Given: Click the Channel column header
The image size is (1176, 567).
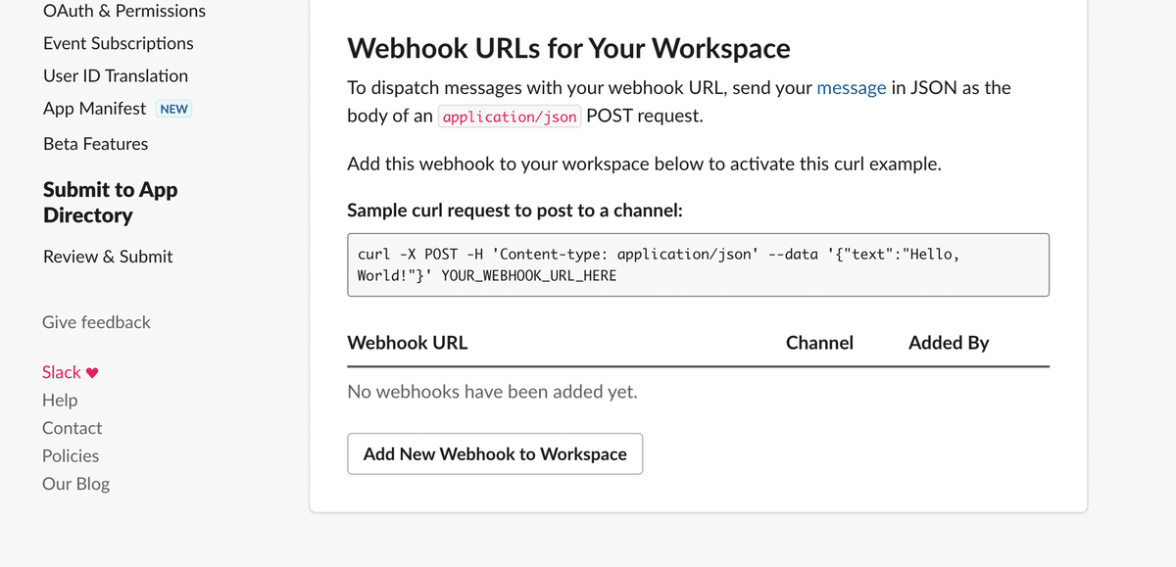Looking at the screenshot, I should point(819,343).
